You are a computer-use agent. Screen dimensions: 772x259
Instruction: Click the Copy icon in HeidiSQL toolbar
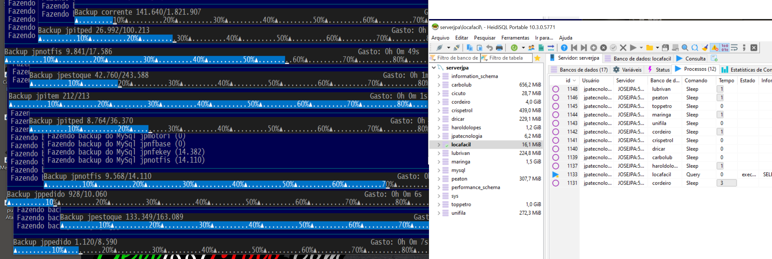[470, 48]
